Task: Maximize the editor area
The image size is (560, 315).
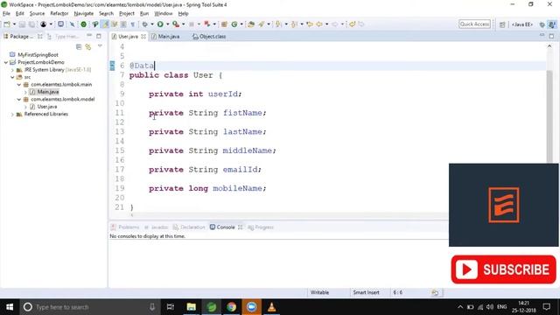Action: tap(551, 36)
